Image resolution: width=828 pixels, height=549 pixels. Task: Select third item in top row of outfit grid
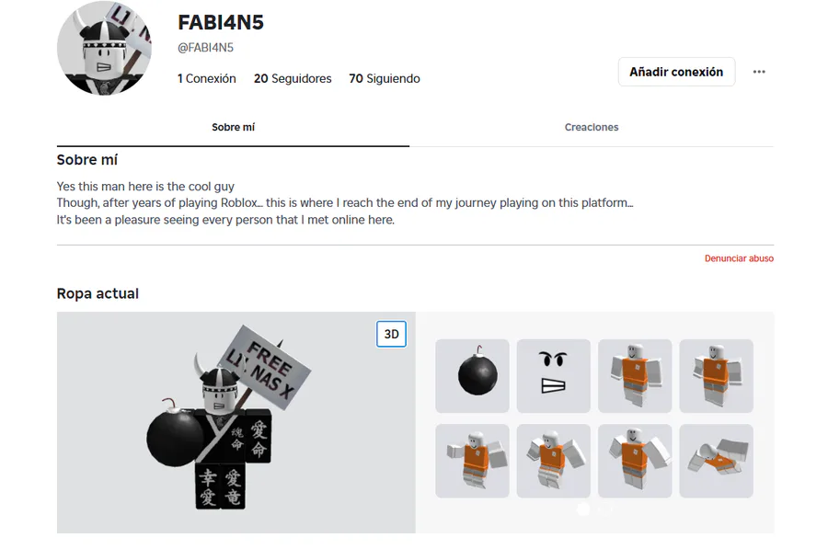(635, 376)
